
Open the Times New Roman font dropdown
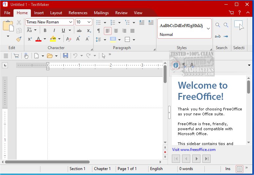(x=71, y=22)
